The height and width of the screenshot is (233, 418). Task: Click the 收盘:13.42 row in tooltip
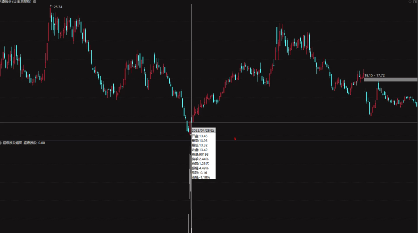click(200, 150)
